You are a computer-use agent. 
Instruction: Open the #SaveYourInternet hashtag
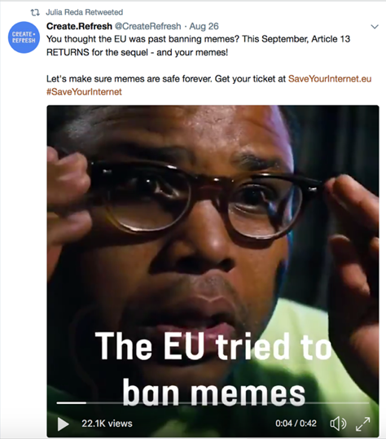84,92
